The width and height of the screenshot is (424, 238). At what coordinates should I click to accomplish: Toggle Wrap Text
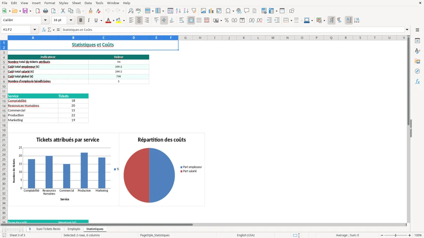tap(182, 20)
